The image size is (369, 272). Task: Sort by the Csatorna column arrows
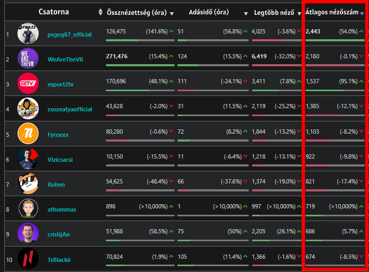click(101, 12)
